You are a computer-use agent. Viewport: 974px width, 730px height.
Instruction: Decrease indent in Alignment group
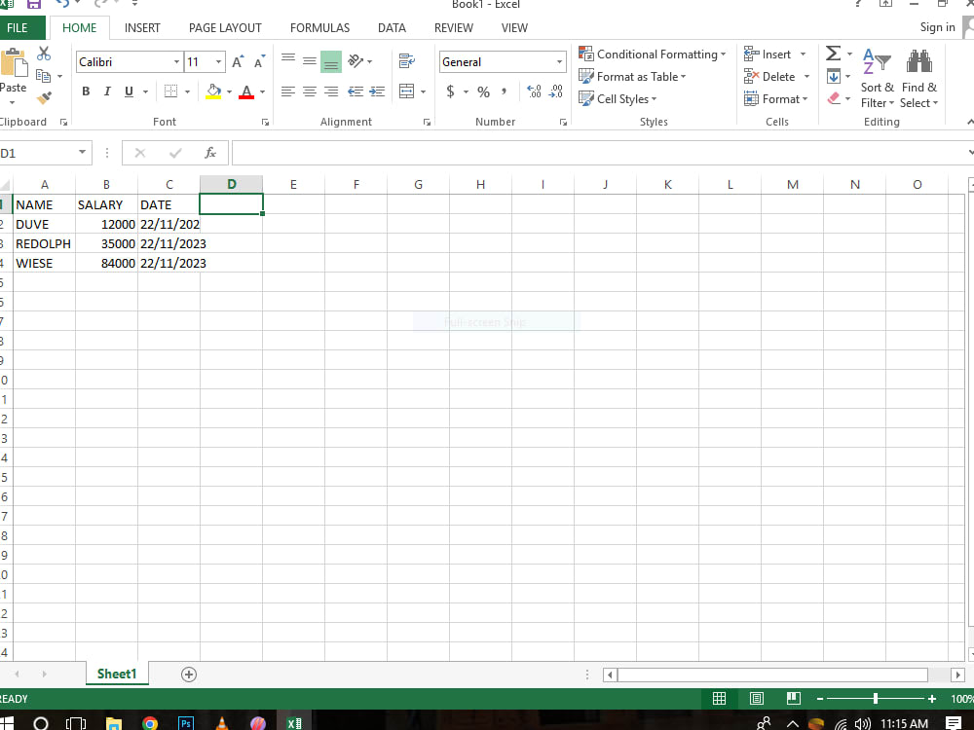click(356, 91)
